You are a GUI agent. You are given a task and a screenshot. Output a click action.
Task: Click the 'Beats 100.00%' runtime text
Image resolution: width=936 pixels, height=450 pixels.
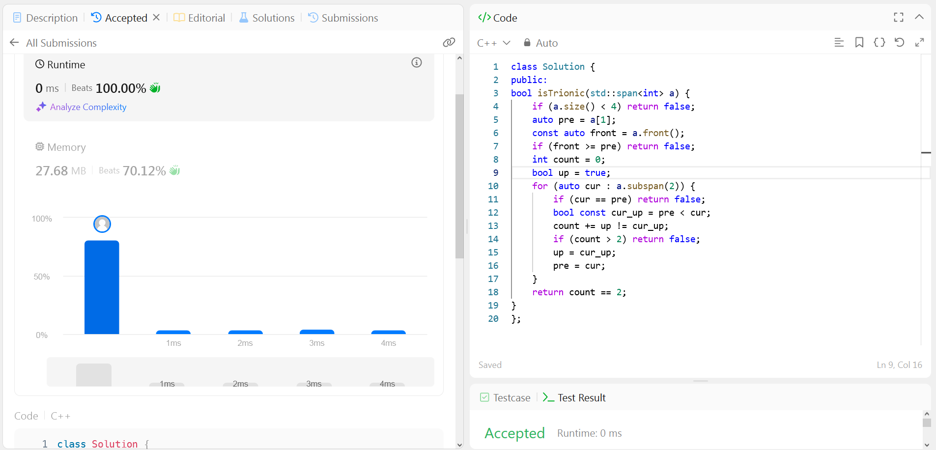pos(109,88)
